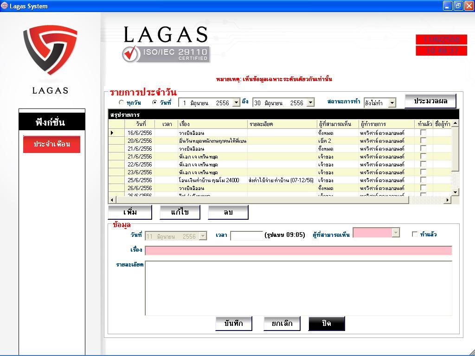Open the end date dropdown showing 30 มิถุนายน 2556
Screen dimensions: 475x356
(x=310, y=103)
